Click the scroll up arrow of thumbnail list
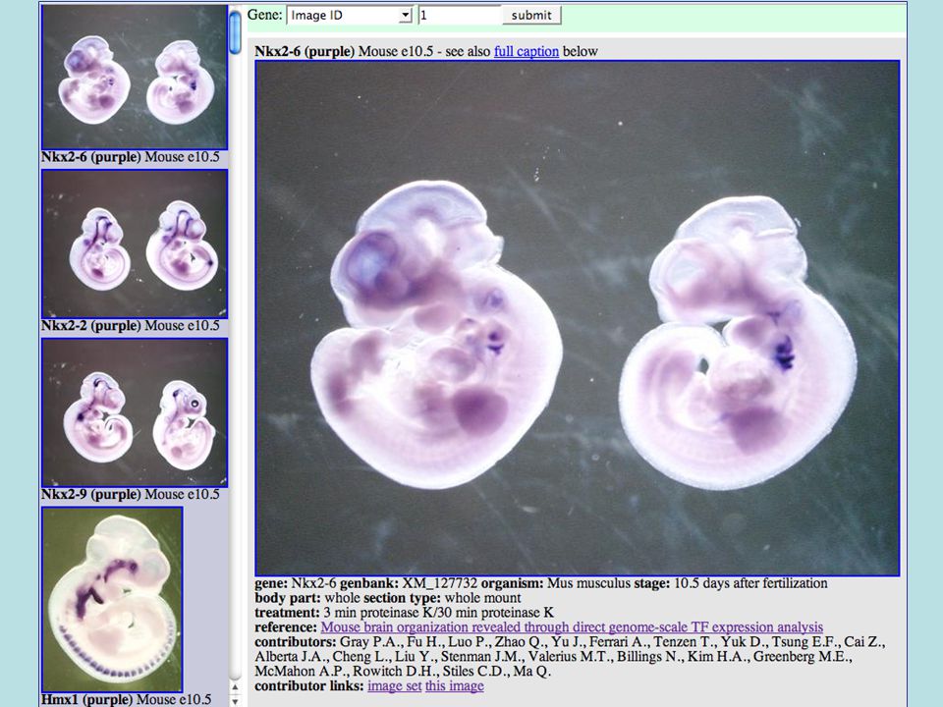The height and width of the screenshot is (707, 943). [235, 686]
